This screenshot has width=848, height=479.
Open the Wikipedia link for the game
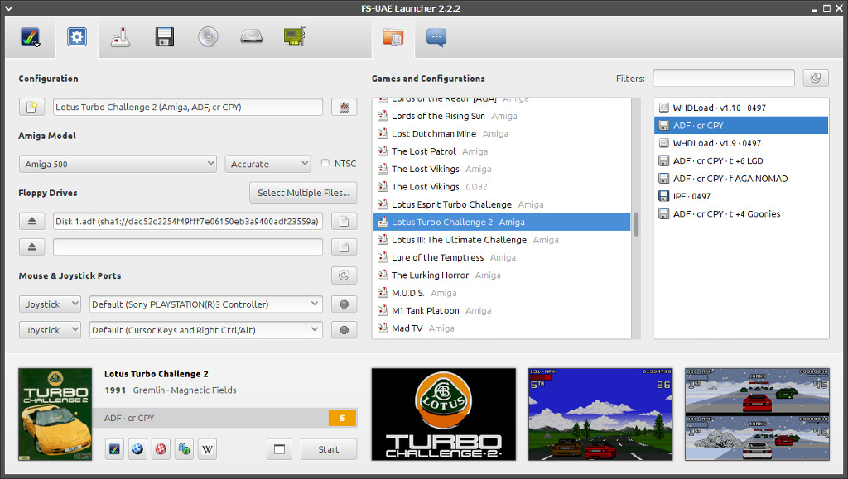[x=207, y=449]
